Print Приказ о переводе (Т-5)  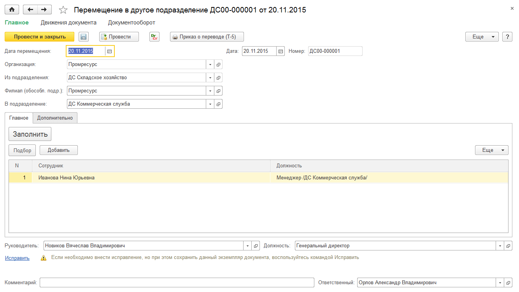(207, 37)
